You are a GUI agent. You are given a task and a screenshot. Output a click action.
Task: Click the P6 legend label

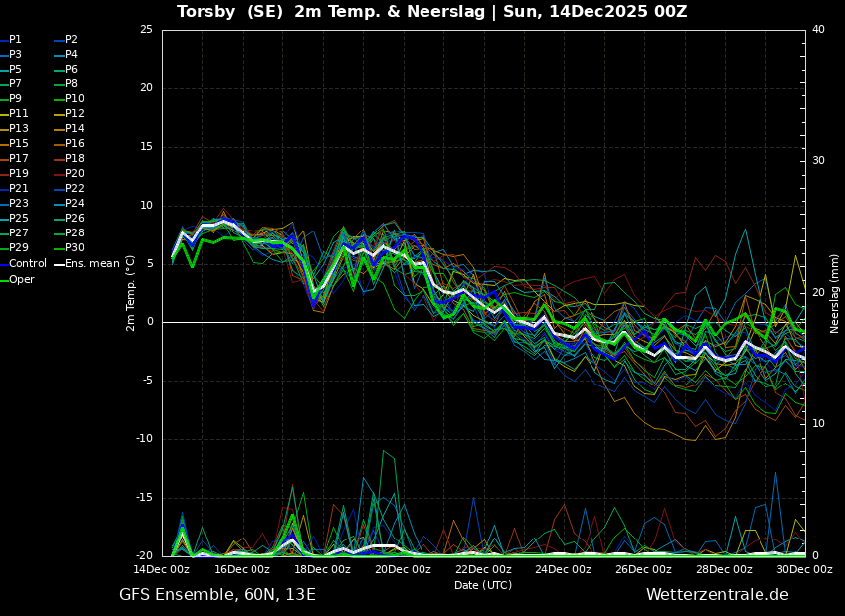67,69
